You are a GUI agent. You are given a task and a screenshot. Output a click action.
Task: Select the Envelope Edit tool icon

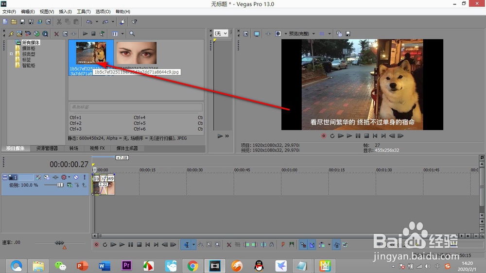[x=201, y=245]
